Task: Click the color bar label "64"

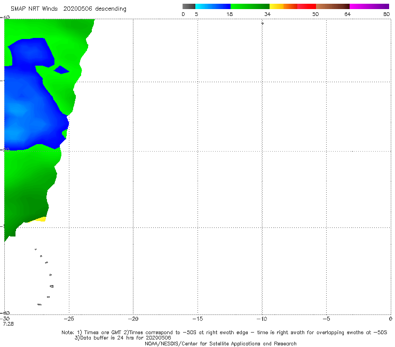Action: tap(347, 14)
